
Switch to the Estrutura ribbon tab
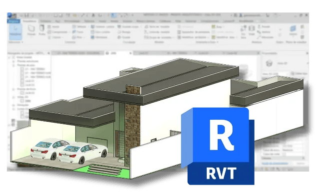(x=45, y=21)
